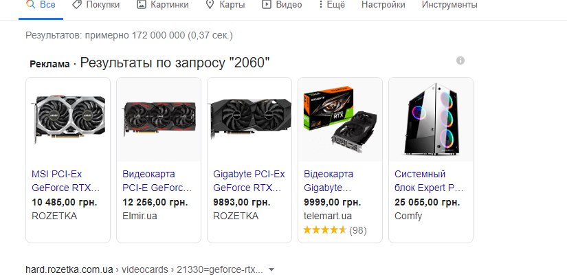The image size is (567, 279).
Task: Open the Настройки menu
Action: (x=383, y=5)
